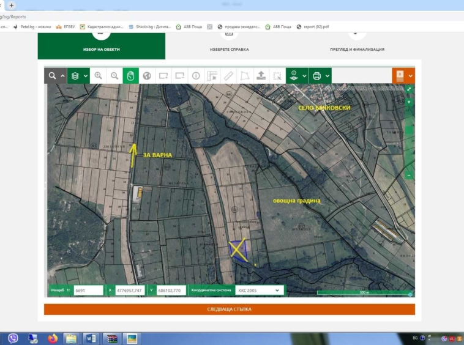Open Firefox from the taskbar

(53, 338)
